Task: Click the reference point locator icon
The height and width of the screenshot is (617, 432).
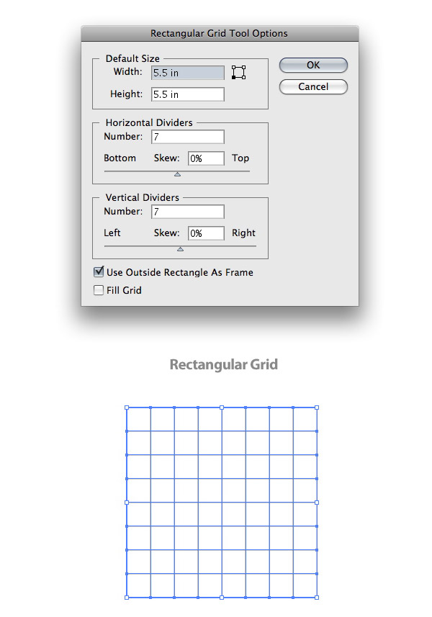Action: point(238,73)
